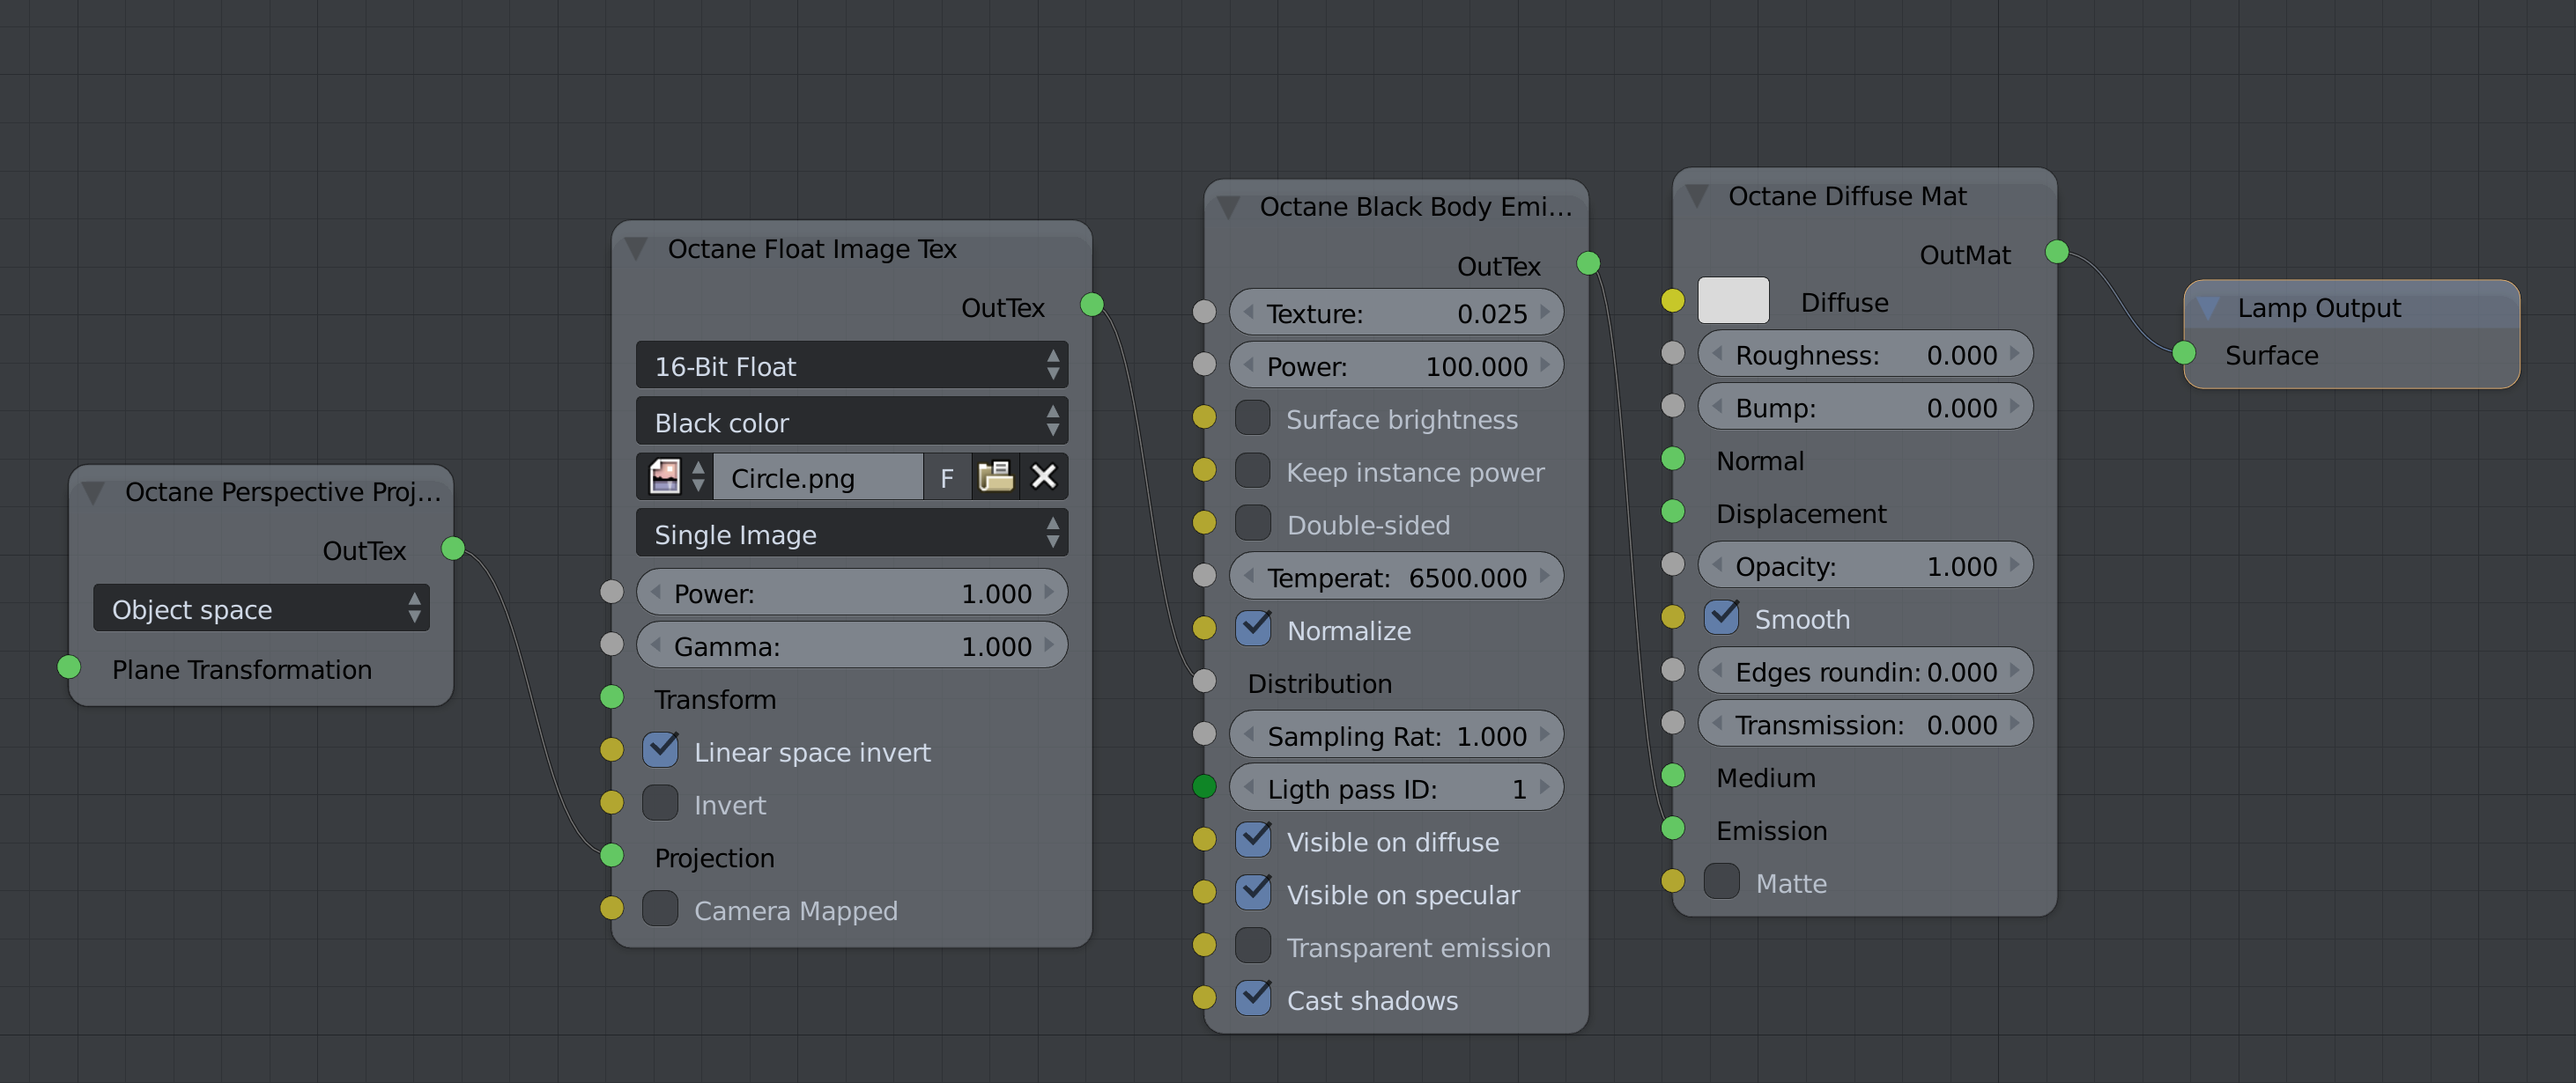2576x1083 pixels.
Task: Click OutTex output socket on Float Image Tex
Action: pos(1091,305)
